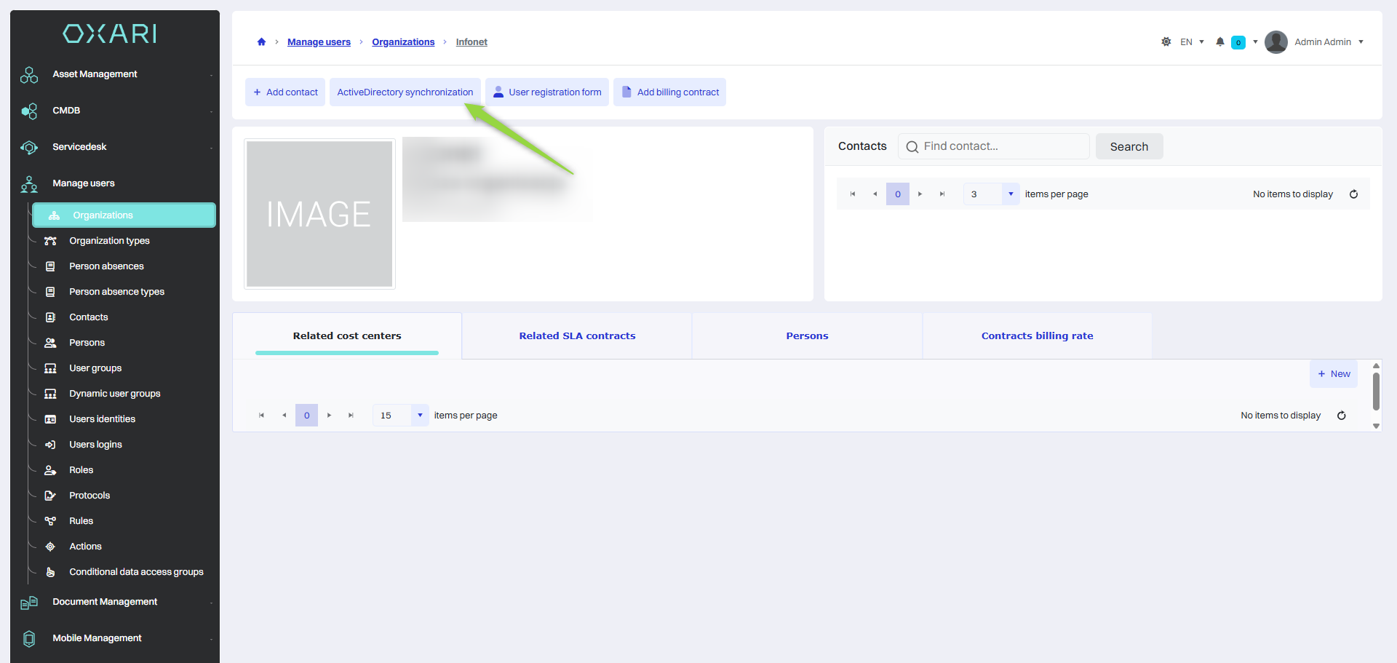Expand Contacts items per page dropdown
Screen dimensions: 1397x663
coord(1011,194)
